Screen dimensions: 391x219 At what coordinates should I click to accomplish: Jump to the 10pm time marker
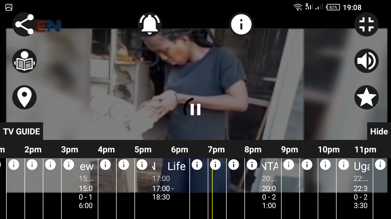point(329,150)
